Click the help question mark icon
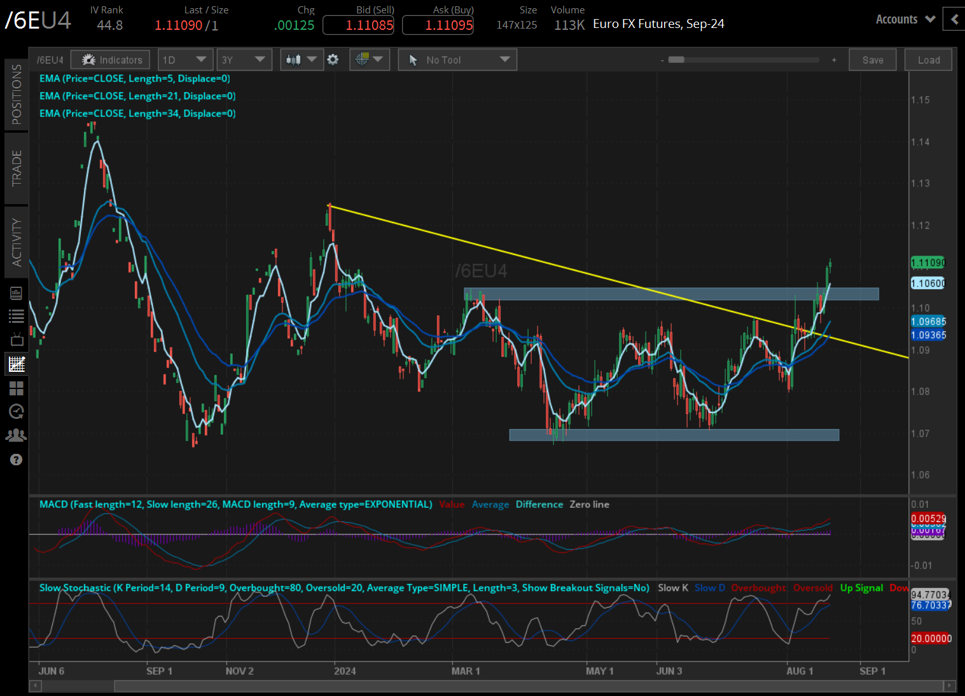This screenshot has width=965, height=696. tap(17, 460)
